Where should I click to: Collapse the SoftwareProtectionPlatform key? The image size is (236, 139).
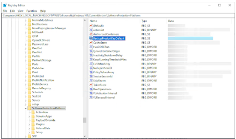coord(26,108)
